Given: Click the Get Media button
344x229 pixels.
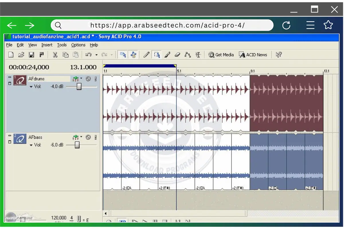Looking at the screenshot, I should click(x=221, y=55).
